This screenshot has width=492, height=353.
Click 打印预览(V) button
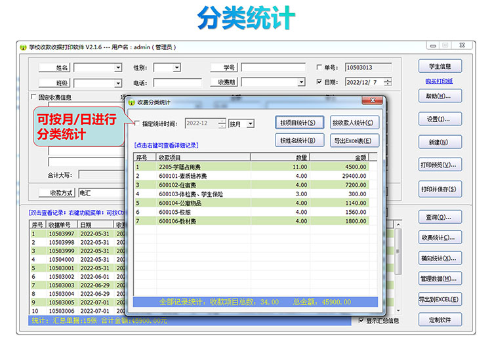coord(440,165)
